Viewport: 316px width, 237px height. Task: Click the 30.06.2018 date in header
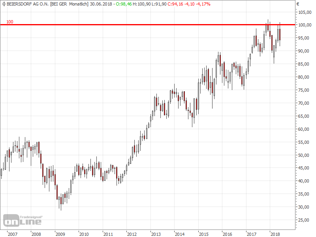(x=100, y=4)
